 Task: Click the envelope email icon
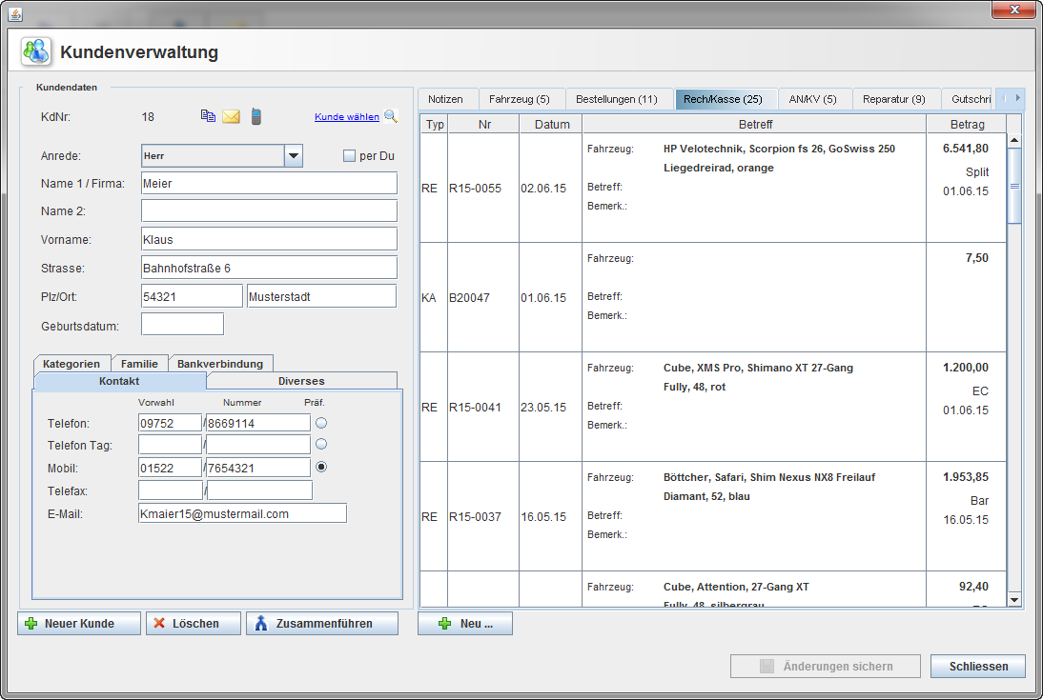231,117
